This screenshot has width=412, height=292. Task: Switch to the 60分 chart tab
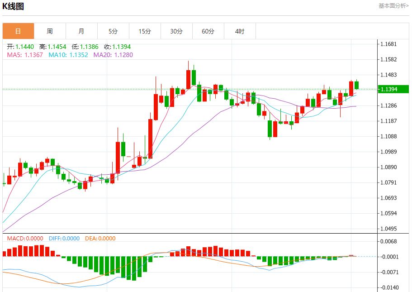pyautogui.click(x=208, y=31)
